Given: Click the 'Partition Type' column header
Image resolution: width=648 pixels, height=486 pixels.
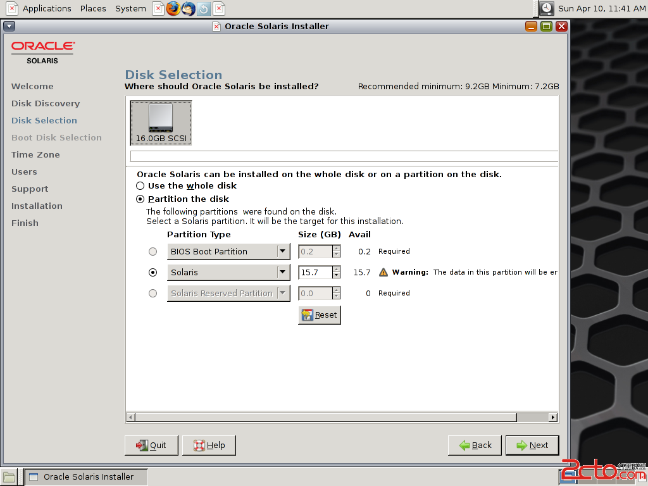Looking at the screenshot, I should click(199, 235).
